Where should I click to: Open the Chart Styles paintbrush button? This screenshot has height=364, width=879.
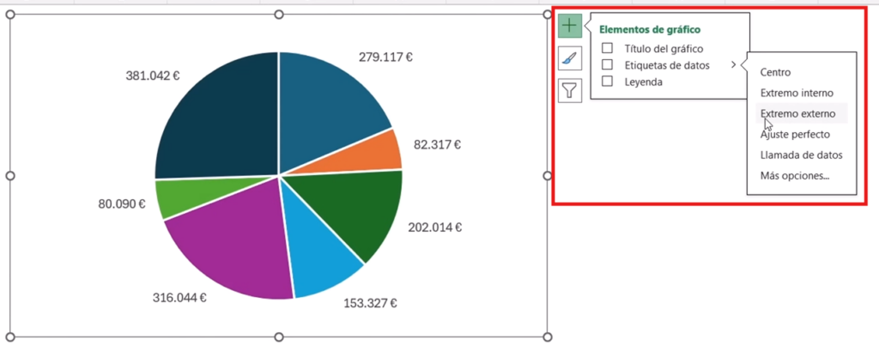[x=570, y=58]
